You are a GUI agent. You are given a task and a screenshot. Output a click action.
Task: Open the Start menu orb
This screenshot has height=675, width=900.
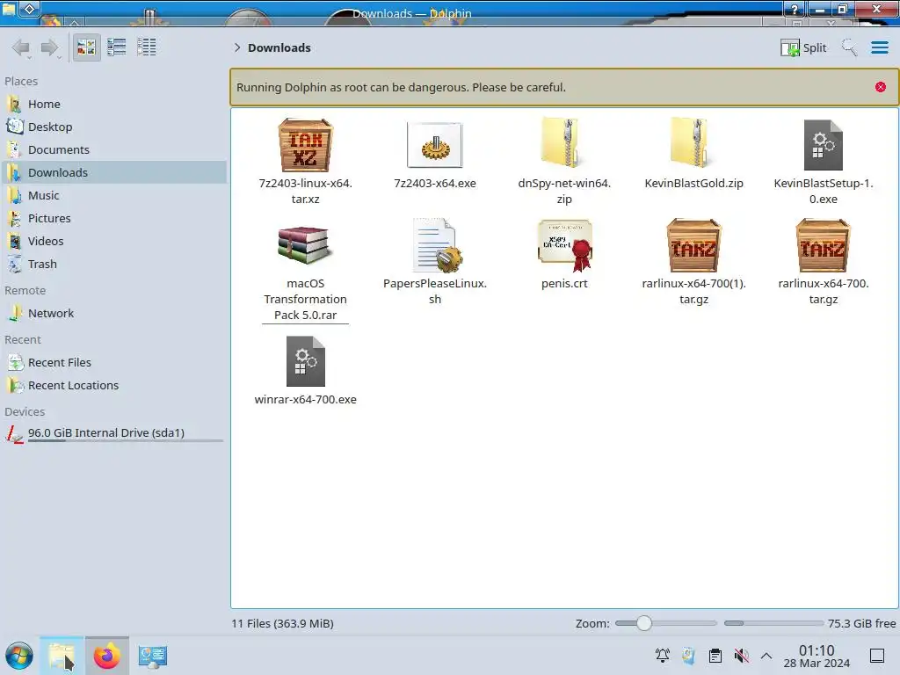(x=19, y=656)
